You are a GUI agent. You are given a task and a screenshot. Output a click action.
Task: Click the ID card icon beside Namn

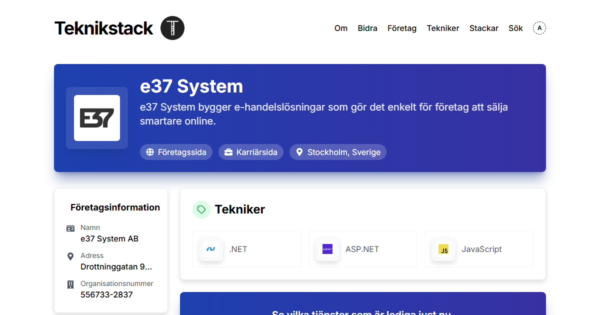pos(70,228)
